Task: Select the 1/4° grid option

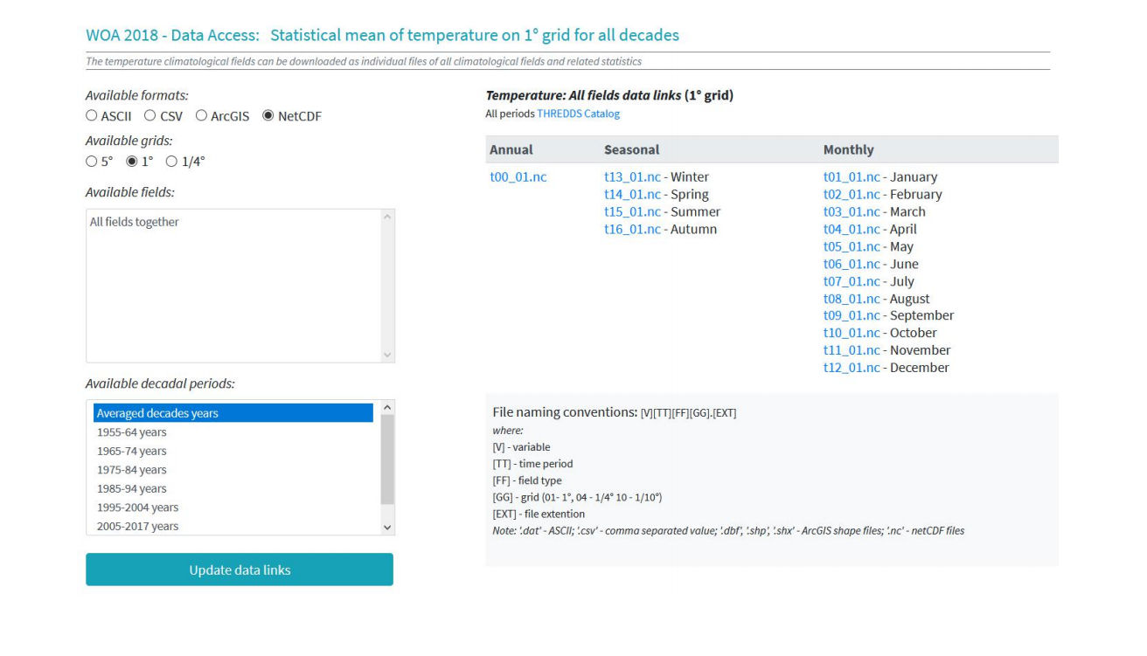Action: point(171,162)
